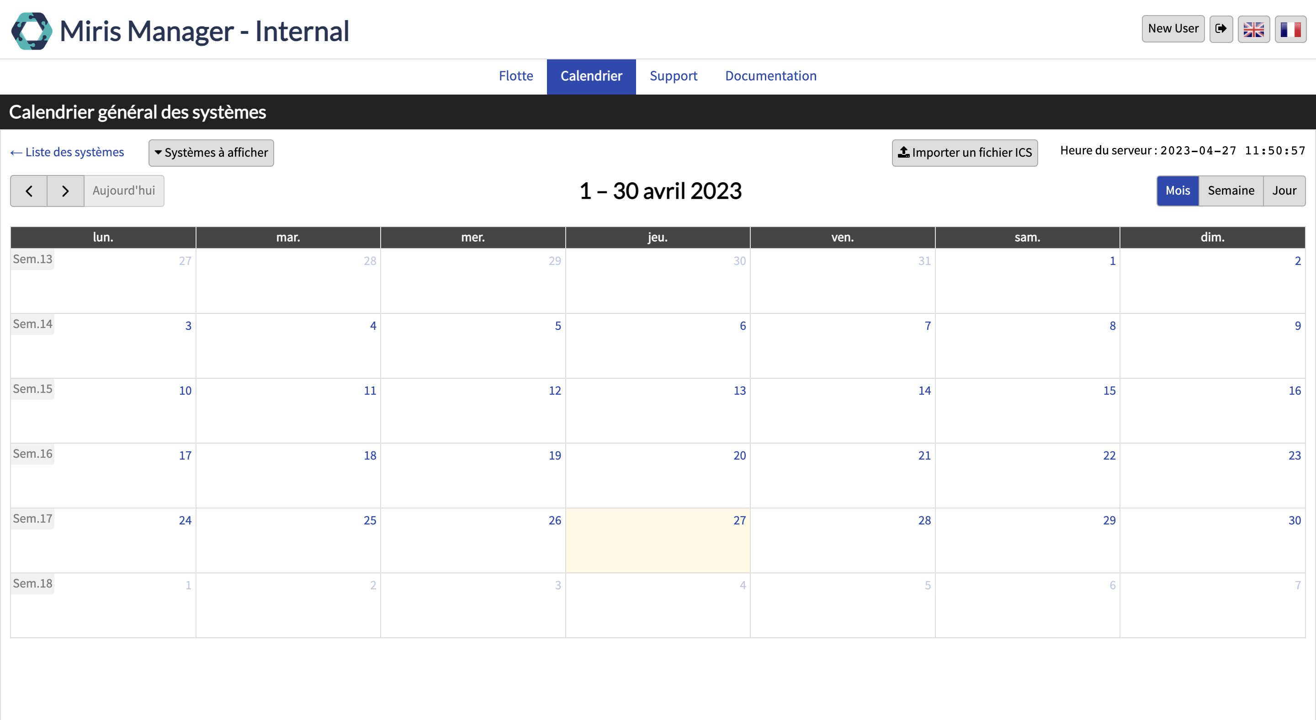Viewport: 1316px width, 720px height.
Task: Switch to the Semaine view
Action: click(x=1231, y=191)
